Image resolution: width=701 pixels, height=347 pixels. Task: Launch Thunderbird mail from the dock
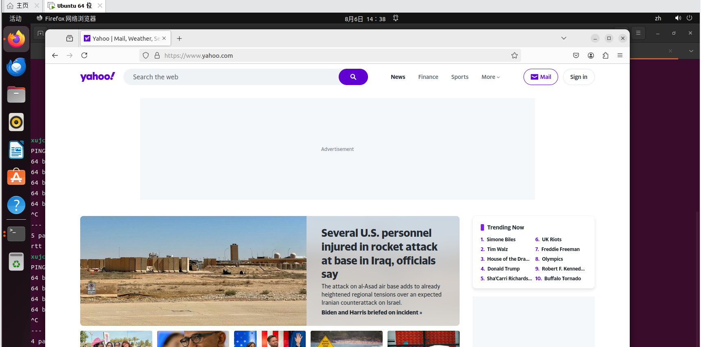coord(16,67)
